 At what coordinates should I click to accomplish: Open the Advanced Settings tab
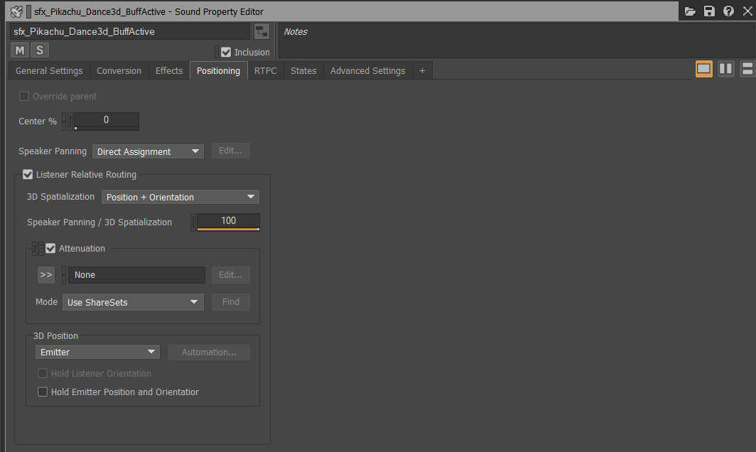(x=368, y=71)
